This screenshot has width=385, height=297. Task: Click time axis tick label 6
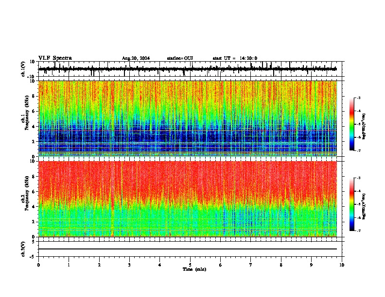point(221,265)
